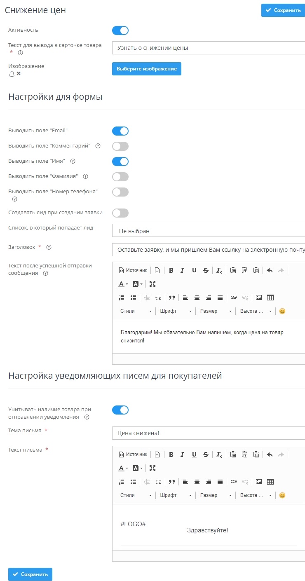The height and width of the screenshot is (581, 305).
Task: Click block quote icon in success message editor
Action: (x=172, y=298)
